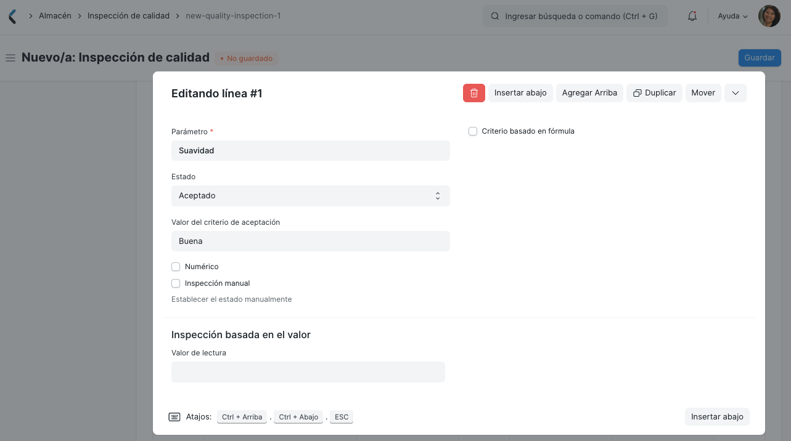This screenshot has width=791, height=441.
Task: Click the Guardar button
Action: tap(760, 58)
